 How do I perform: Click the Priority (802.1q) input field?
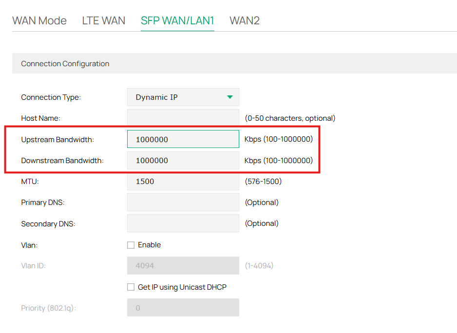183,307
